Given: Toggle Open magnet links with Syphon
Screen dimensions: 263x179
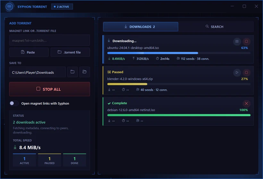Looking at the screenshot, I should click(14, 103).
